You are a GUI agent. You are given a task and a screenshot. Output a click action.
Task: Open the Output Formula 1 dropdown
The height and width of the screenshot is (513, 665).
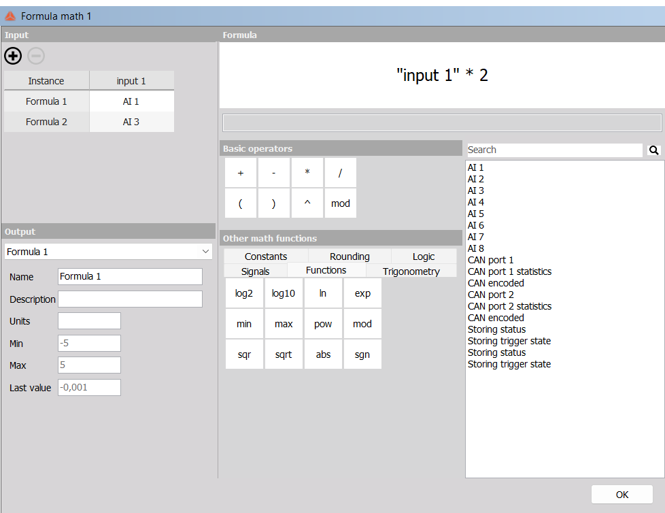pyautogui.click(x=108, y=252)
